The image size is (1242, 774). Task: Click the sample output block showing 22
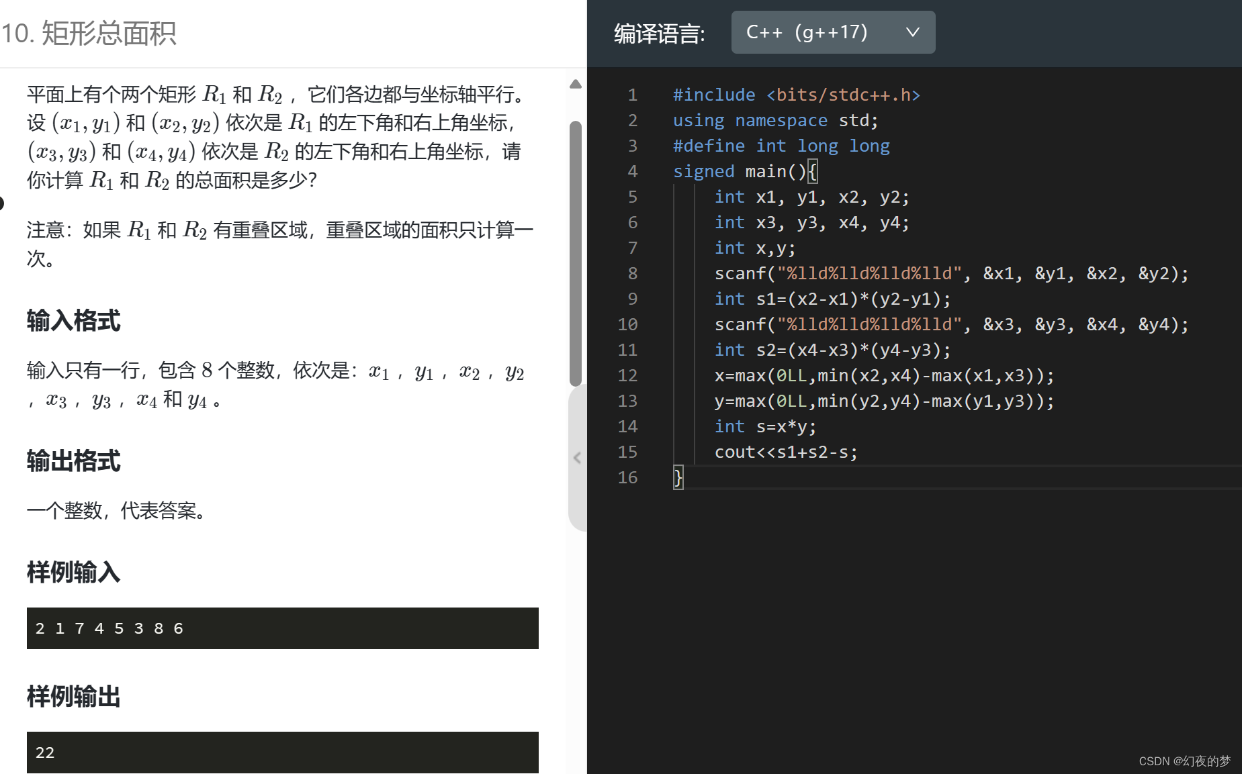tap(283, 753)
